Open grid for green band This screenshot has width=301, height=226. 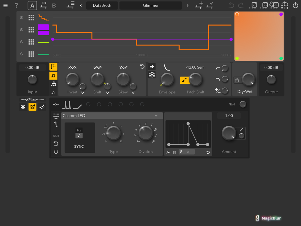coord(31,54)
